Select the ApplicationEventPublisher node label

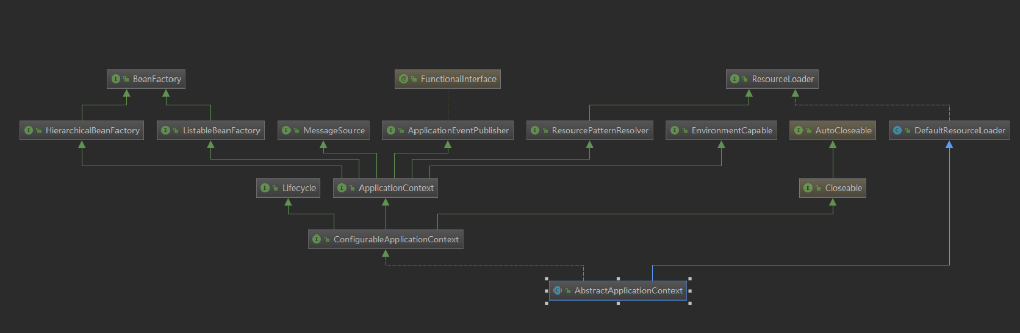[458, 130]
